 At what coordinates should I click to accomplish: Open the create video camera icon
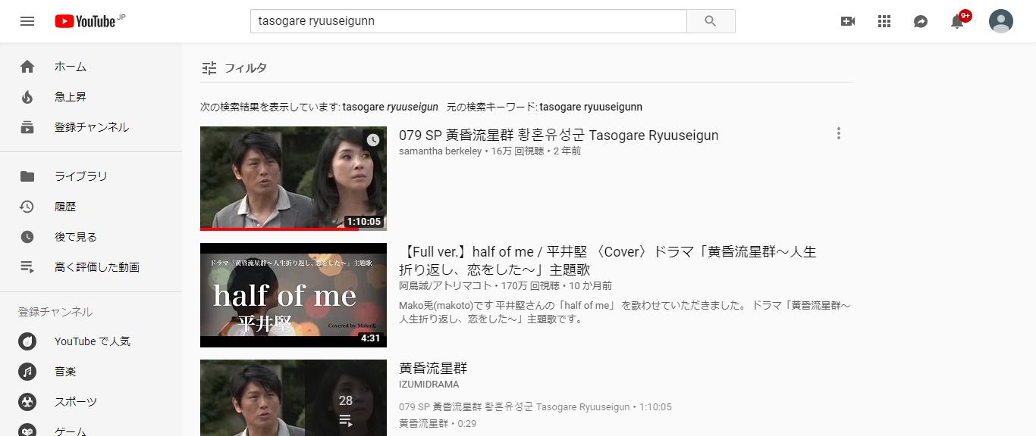tap(848, 21)
